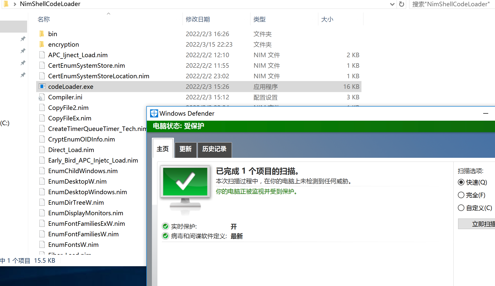Click the file name text 'Direct_Load.nim'
Viewport: 495px width, 286px height.
pyautogui.click(x=71, y=150)
